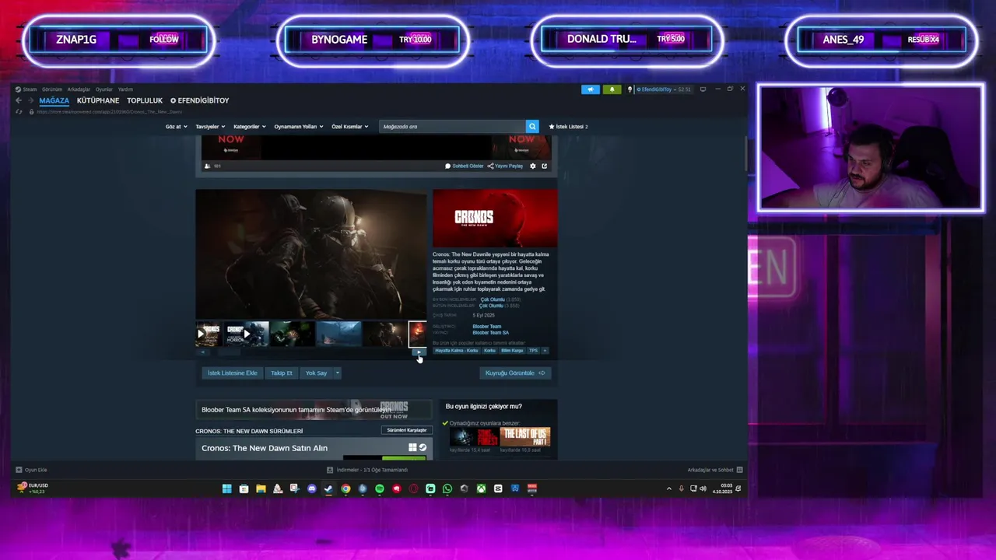The height and width of the screenshot is (560, 996).
Task: Open the Yardım menu
Action: click(x=125, y=89)
